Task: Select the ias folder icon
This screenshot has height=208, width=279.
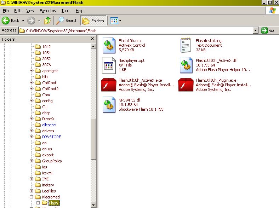Action: pos(38,167)
